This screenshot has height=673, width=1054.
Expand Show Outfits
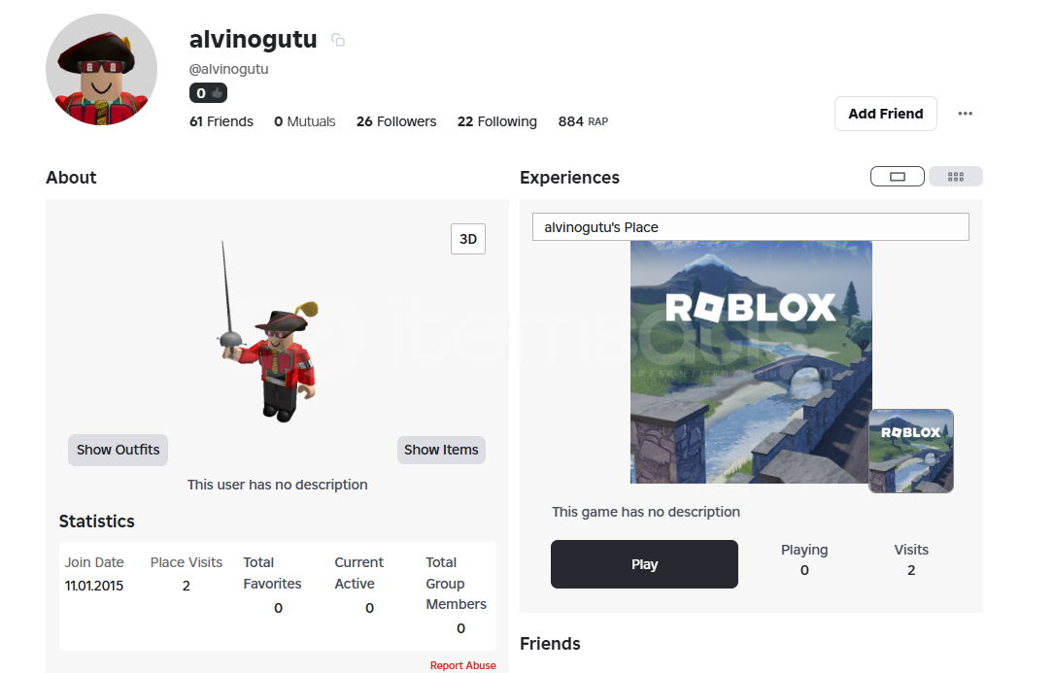click(118, 450)
